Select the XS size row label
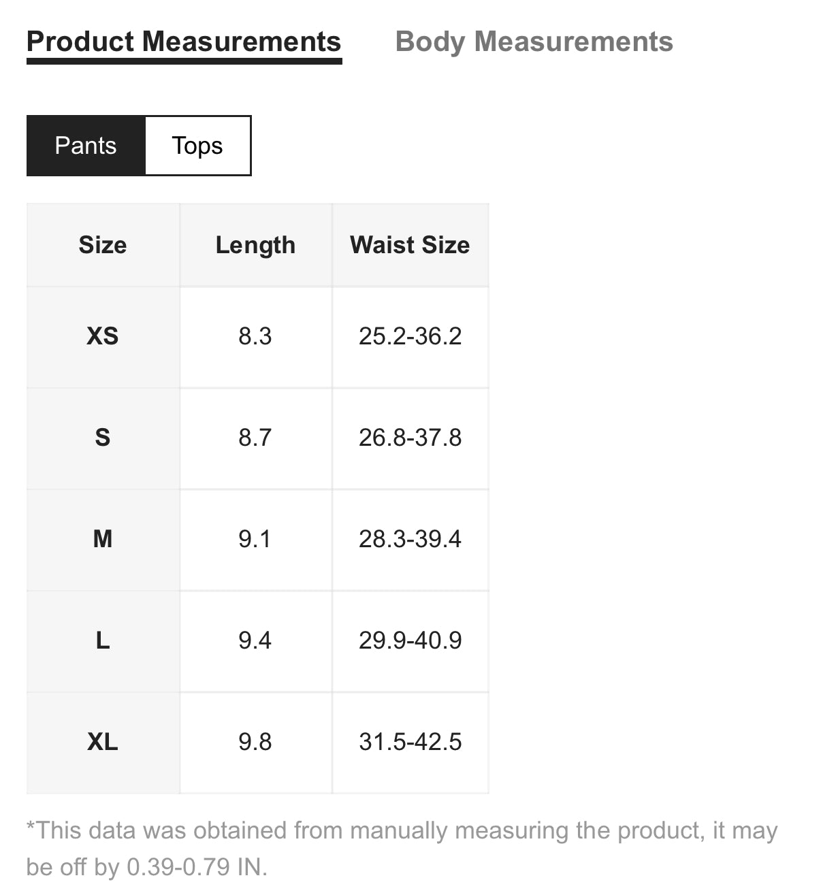Screen dimensions: 821x895 point(103,336)
